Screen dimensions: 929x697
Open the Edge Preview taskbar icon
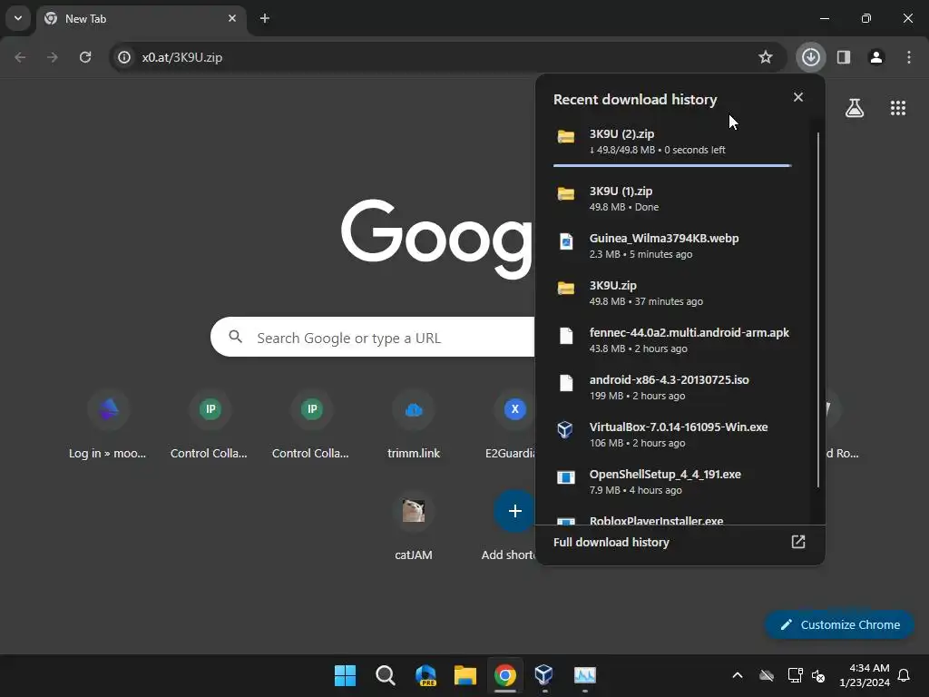425,675
